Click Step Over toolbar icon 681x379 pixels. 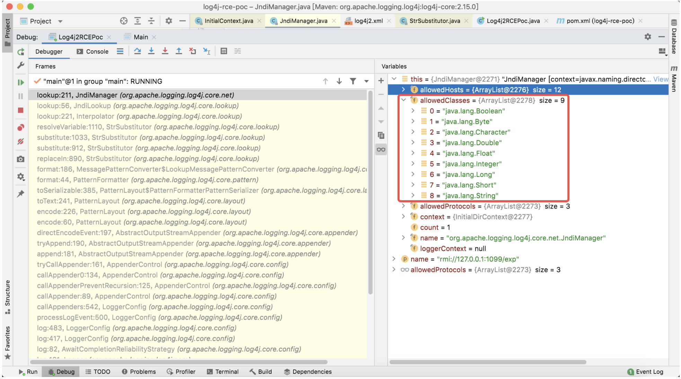pyautogui.click(x=138, y=51)
